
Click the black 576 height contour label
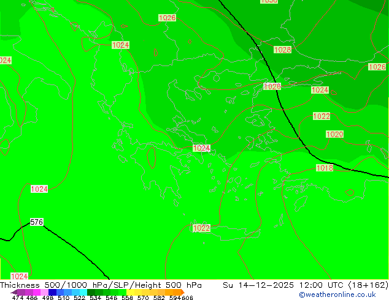click(x=36, y=222)
